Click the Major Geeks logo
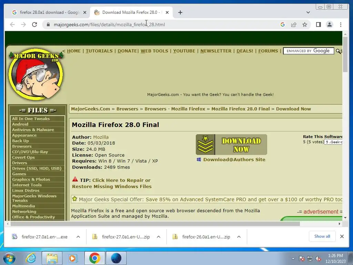 (x=36, y=75)
